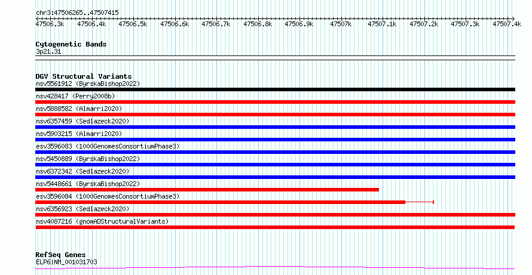This screenshot has height=275, width=532.
Task: Select the nsv428417 (Perry2008b) label
Action: pyautogui.click(x=75, y=96)
